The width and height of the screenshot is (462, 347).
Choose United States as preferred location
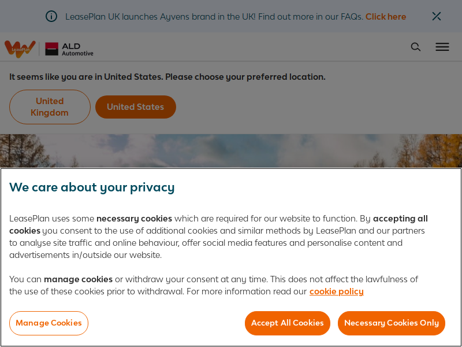[136, 107]
